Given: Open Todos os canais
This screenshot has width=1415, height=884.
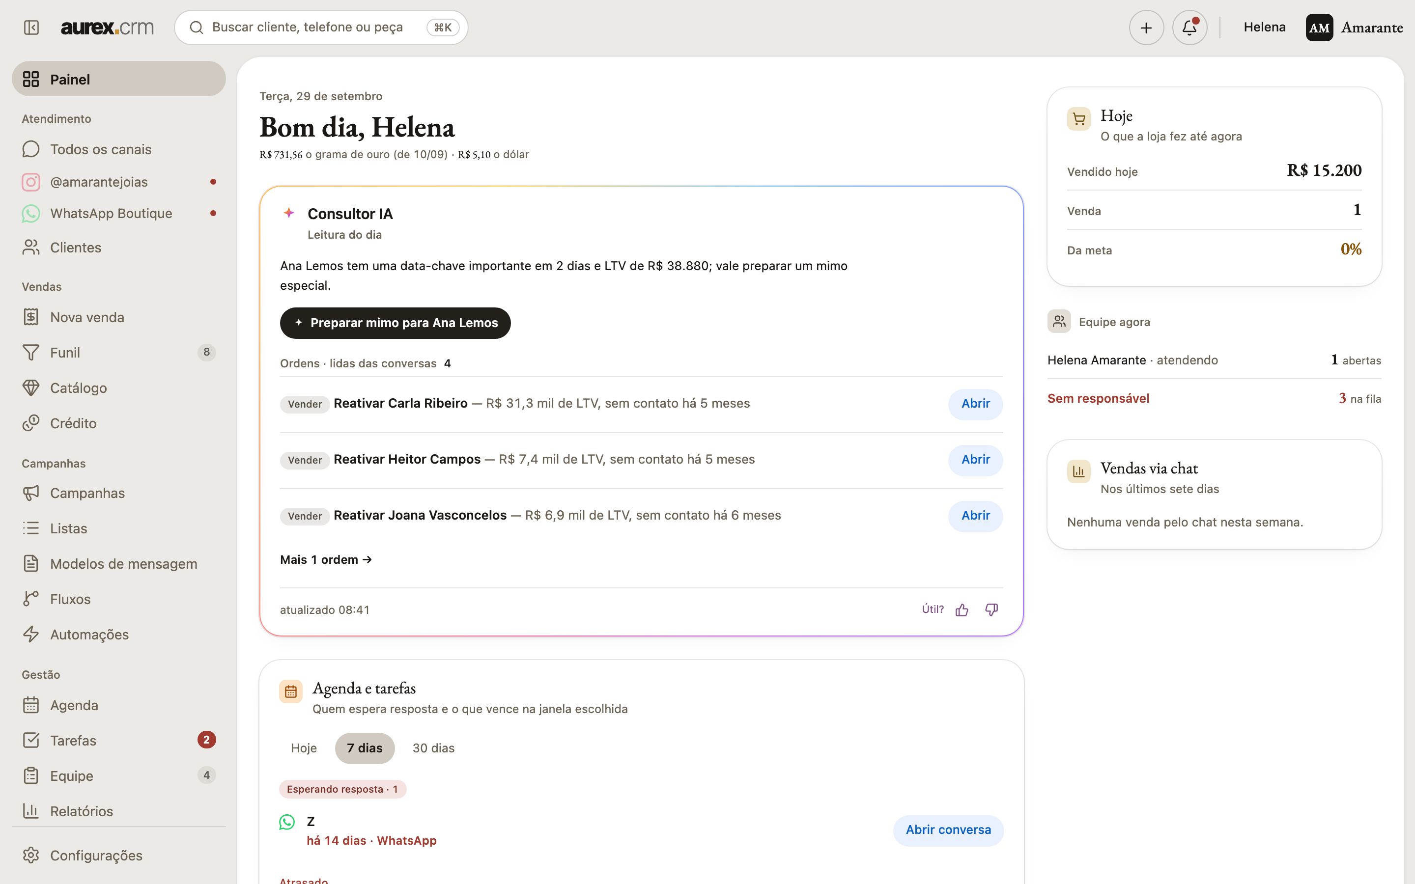Looking at the screenshot, I should (x=119, y=149).
